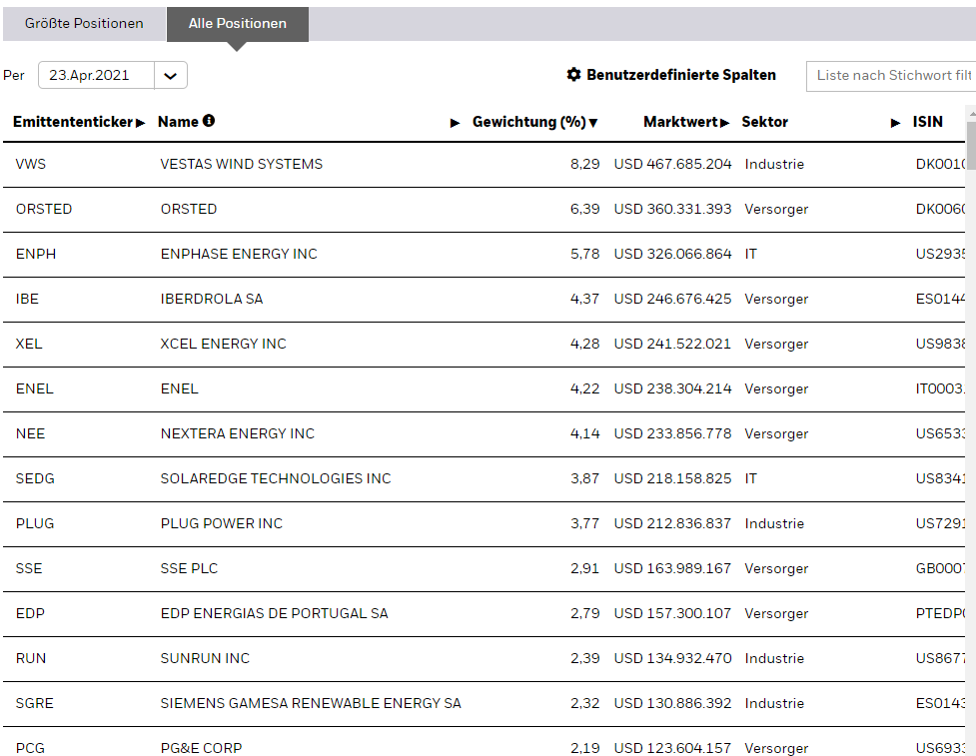The height and width of the screenshot is (756, 976).
Task: Click the sort arrow left of Gewichtung
Action: [455, 123]
